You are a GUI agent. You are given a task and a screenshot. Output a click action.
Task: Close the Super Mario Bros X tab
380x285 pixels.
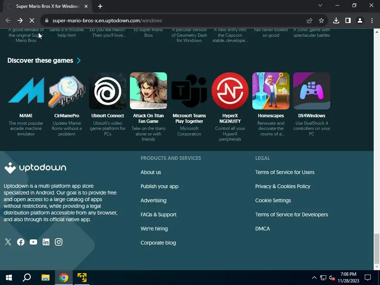86,6
